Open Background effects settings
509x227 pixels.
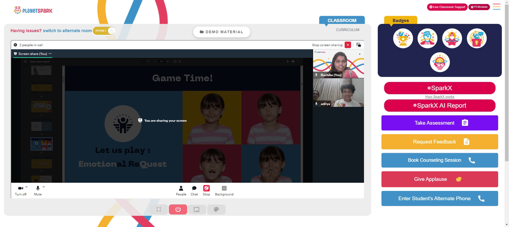[224, 191]
